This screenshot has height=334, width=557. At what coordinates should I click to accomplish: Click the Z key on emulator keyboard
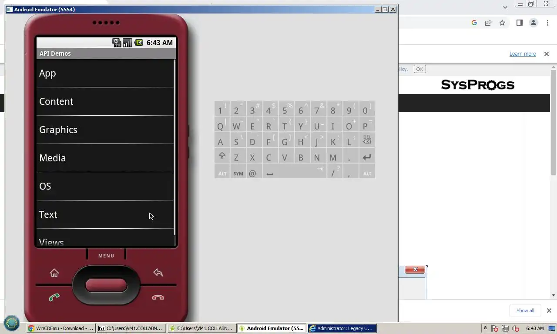pos(238,156)
